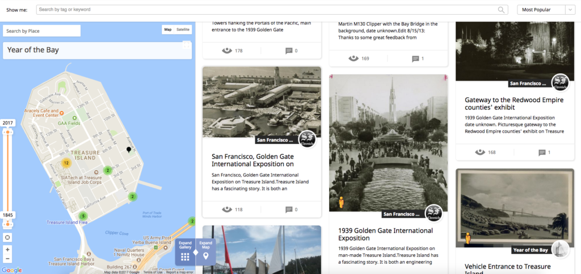
Task: Switch to Map view tab
Action: (168, 29)
